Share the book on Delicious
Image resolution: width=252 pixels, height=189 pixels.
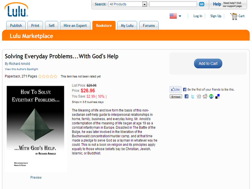pyautogui.click(x=217, y=96)
